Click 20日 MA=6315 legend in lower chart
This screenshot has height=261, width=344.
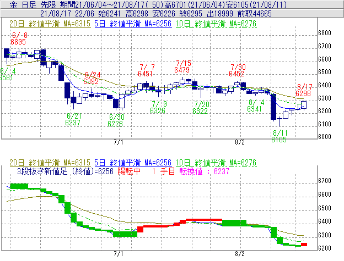(x=50, y=163)
